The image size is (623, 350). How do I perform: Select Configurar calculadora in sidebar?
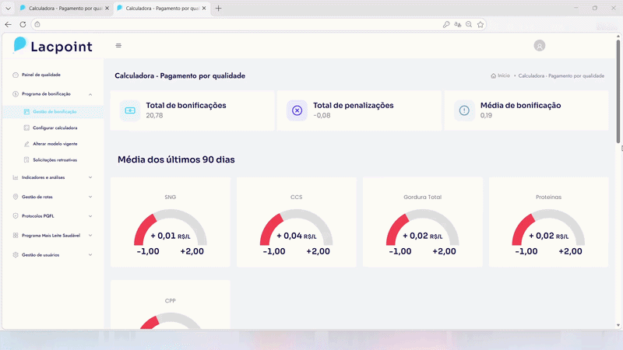(x=55, y=128)
